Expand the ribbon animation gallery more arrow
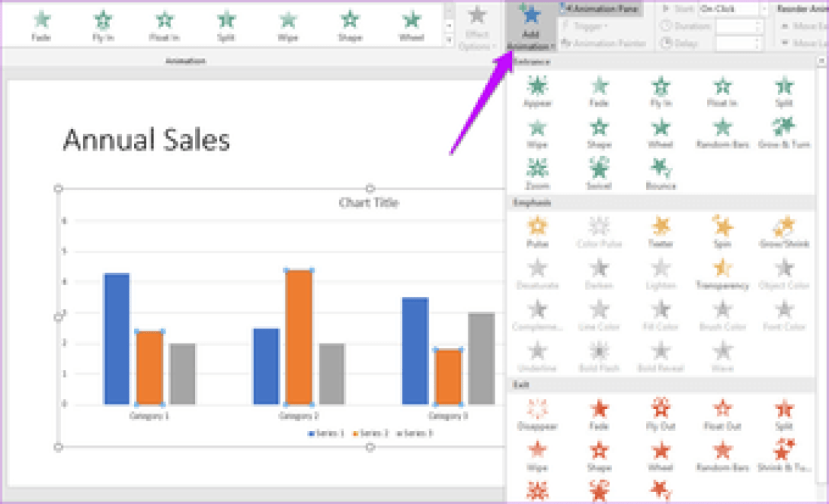This screenshot has width=829, height=504. tap(450, 42)
